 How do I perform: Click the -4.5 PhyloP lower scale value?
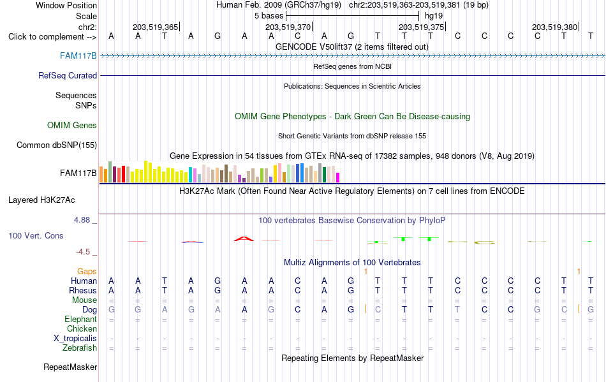coord(83,252)
